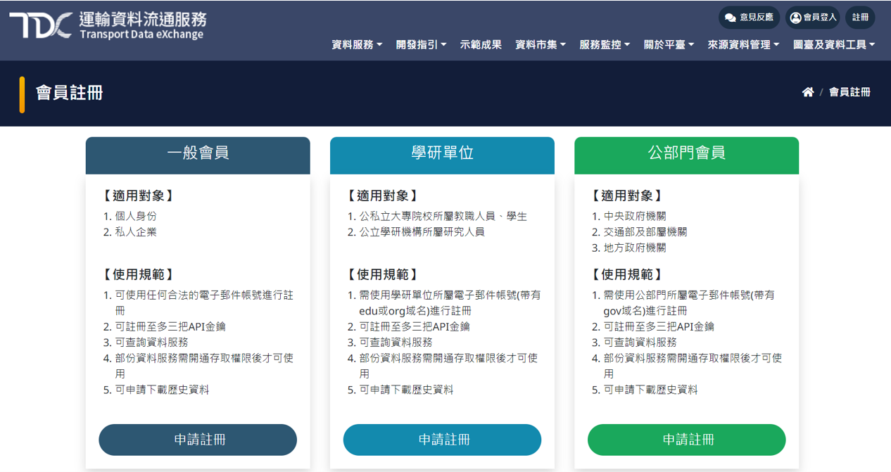
Task: Click the speech bubble feedback icon
Action: tap(730, 18)
